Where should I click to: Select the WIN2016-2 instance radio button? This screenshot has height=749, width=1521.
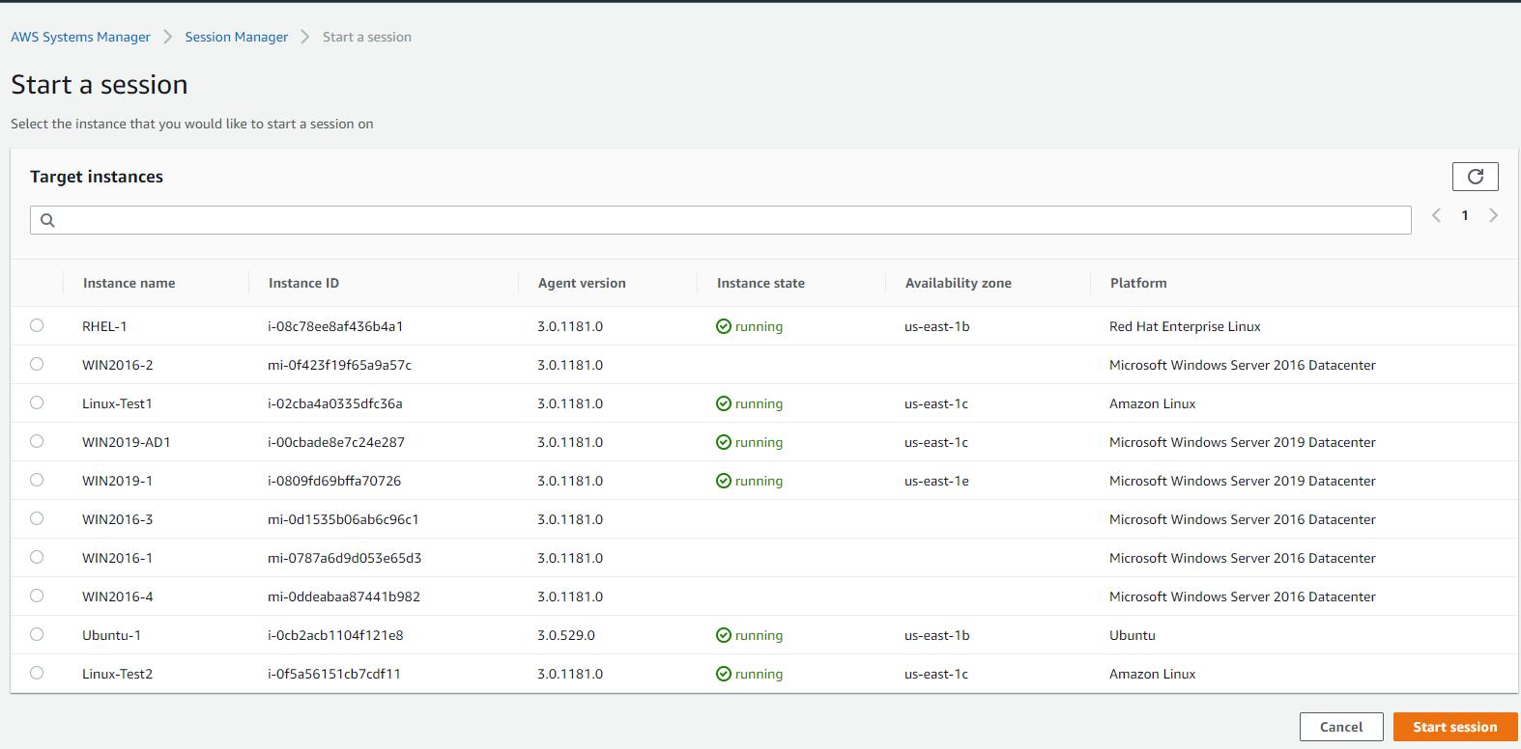coord(37,364)
